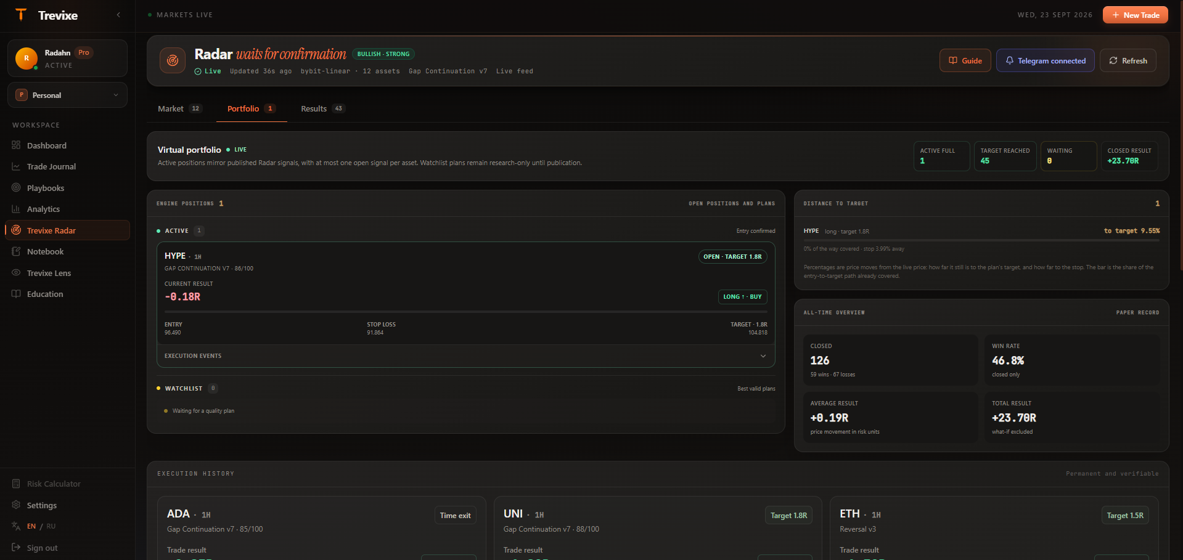Click the Closed 126 overview tile

[891, 360]
